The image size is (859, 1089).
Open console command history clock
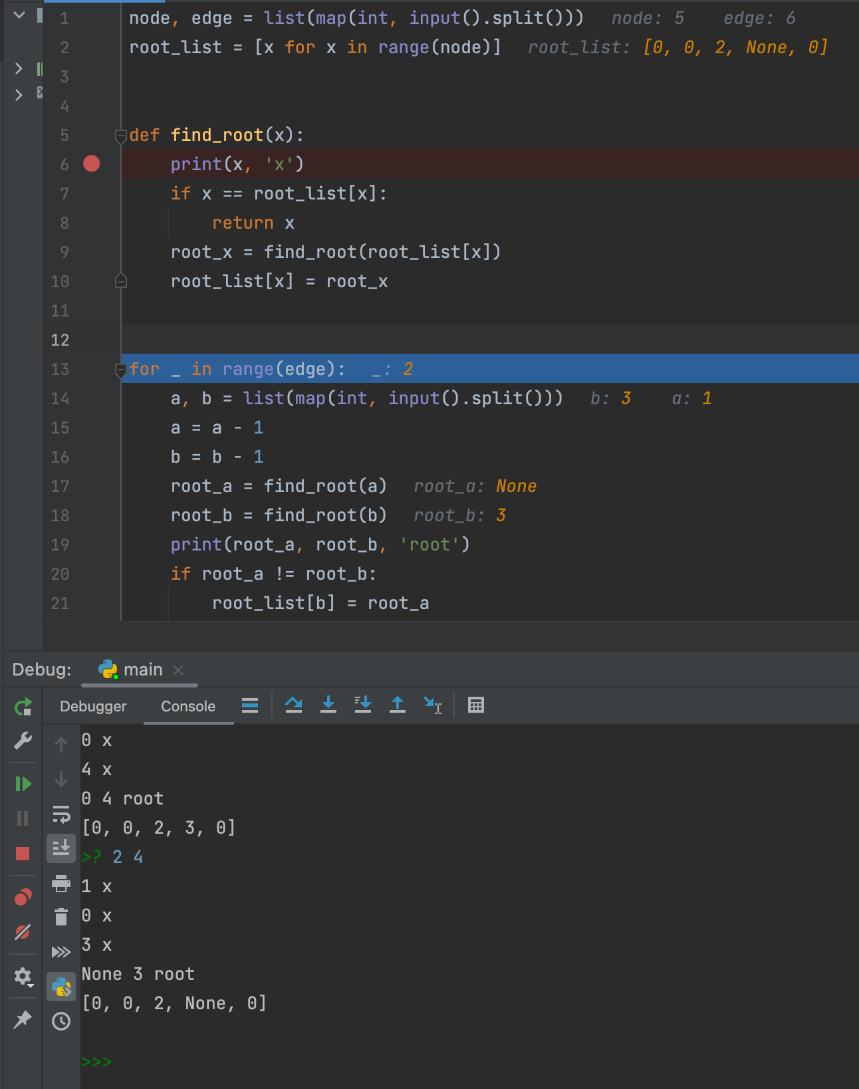click(x=61, y=1021)
